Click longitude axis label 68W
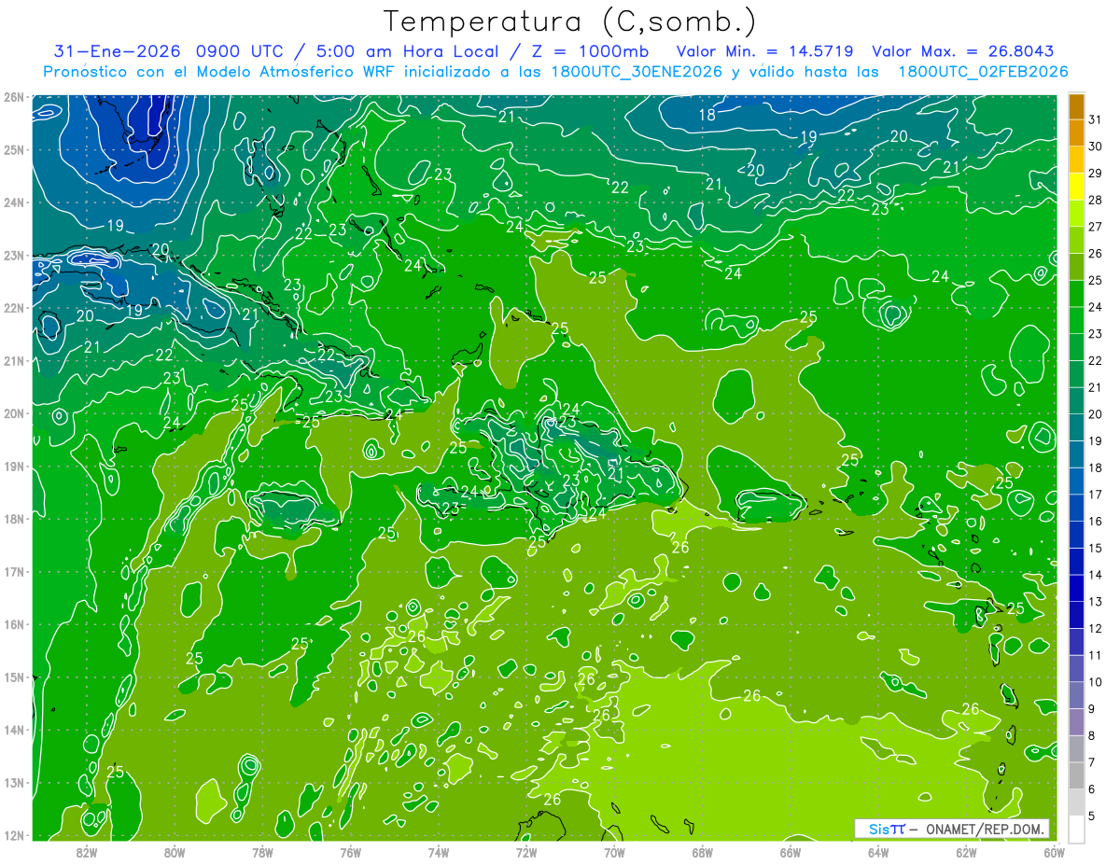Viewport: 1120px width, 865px height. coord(703,853)
